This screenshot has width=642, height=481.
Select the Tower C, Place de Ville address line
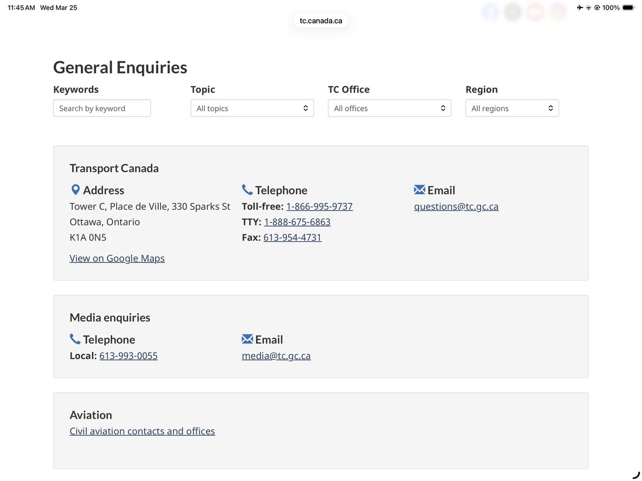point(150,207)
